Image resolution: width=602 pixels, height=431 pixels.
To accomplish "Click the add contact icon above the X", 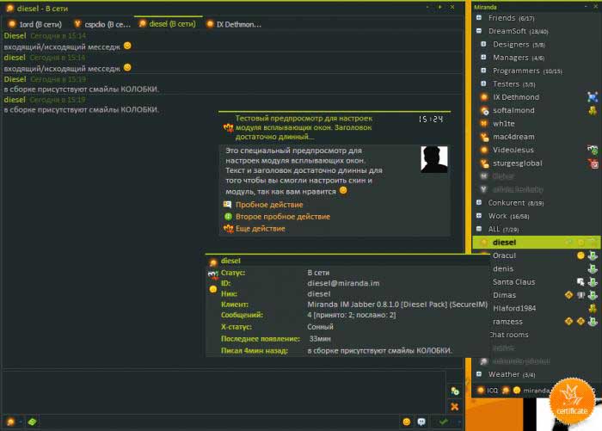I will [455, 391].
